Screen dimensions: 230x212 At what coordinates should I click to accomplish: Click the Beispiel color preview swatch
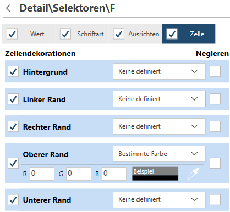[x=155, y=174]
